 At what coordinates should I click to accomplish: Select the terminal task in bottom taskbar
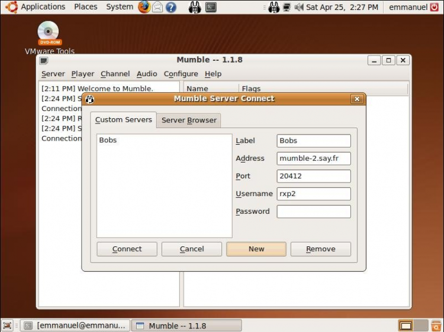point(75,326)
